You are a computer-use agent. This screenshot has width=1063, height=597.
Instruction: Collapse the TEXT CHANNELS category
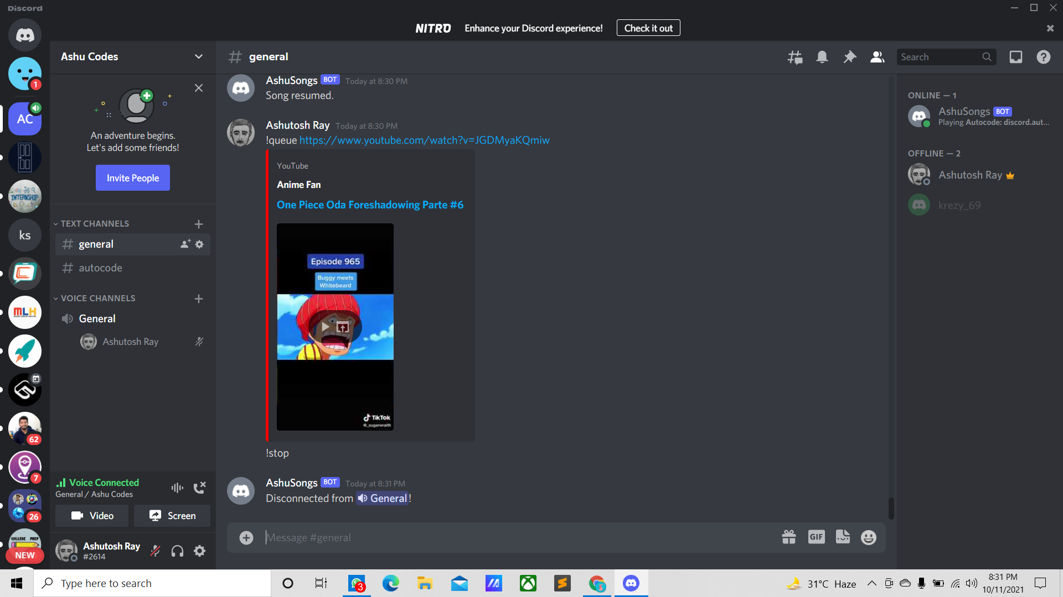pyautogui.click(x=94, y=223)
